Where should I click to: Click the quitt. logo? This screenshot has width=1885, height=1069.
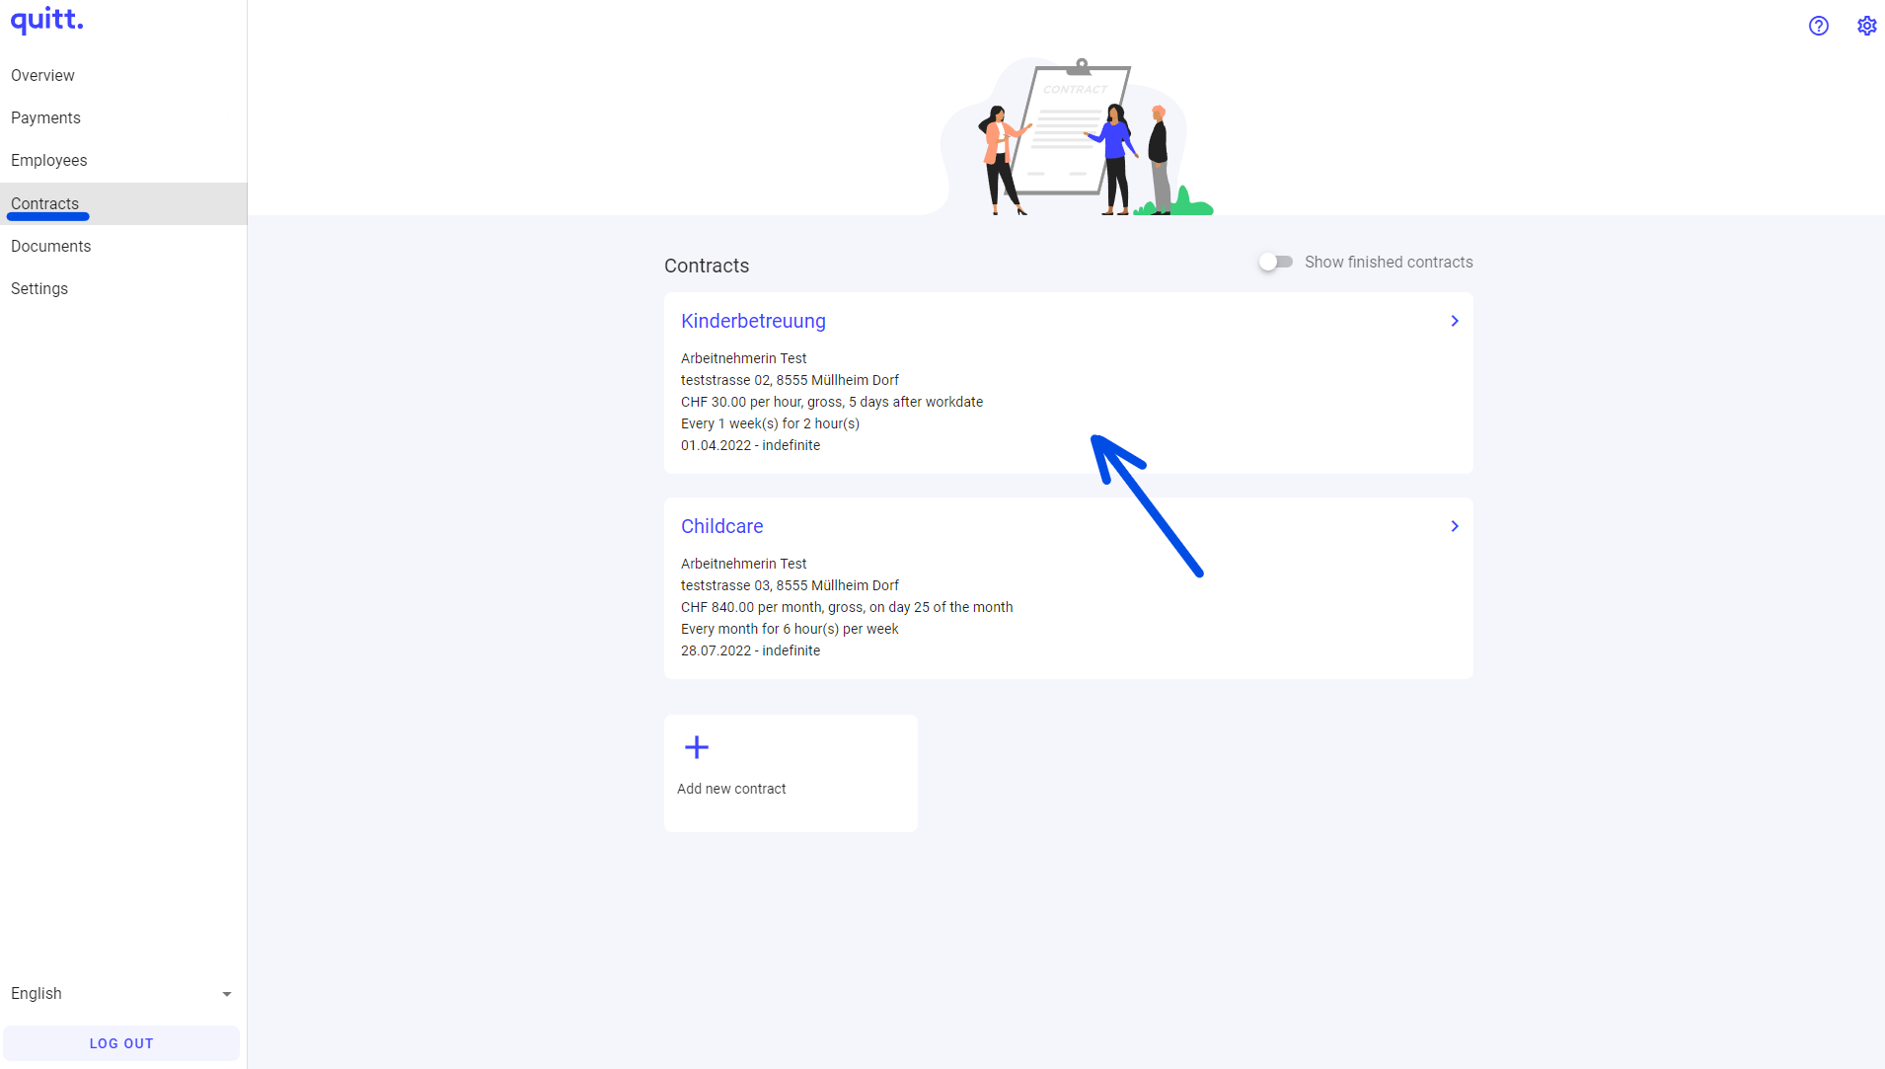pos(46,20)
